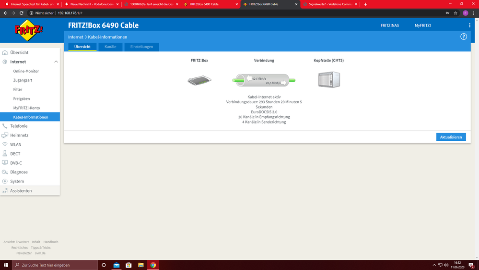479x270 pixels.
Task: Open Newsletter footer link
Action: pos(24,253)
